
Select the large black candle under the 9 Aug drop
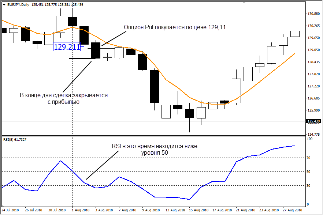(154, 87)
